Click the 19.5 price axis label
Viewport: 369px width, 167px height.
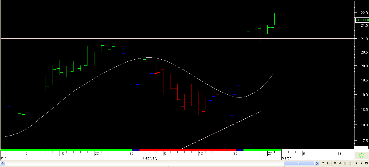[364, 80]
